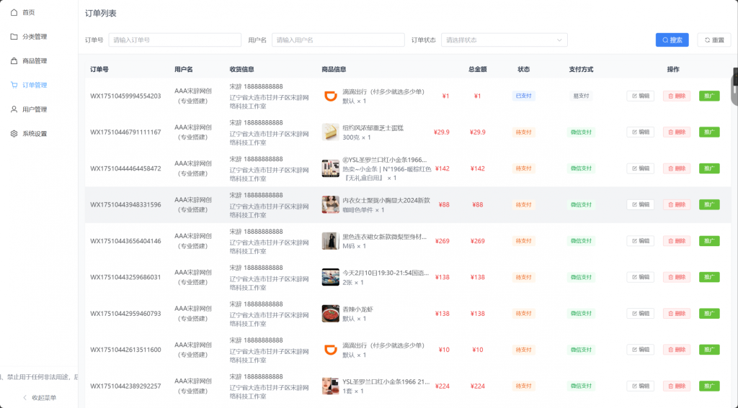Image resolution: width=738 pixels, height=408 pixels.
Task: Delete order WX17510446791111167
Action: tap(677, 132)
